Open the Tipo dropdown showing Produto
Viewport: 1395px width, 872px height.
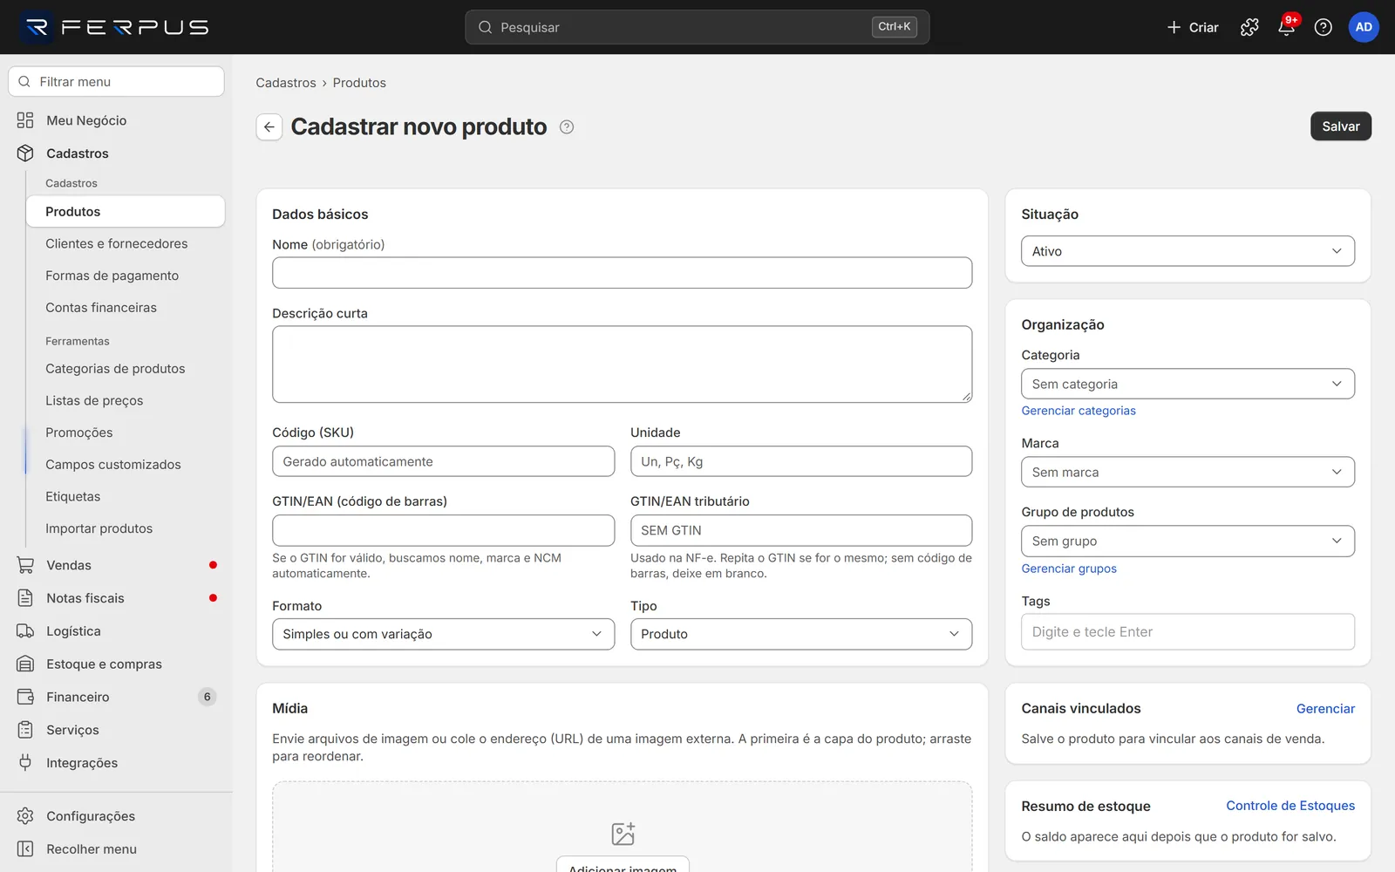(801, 634)
